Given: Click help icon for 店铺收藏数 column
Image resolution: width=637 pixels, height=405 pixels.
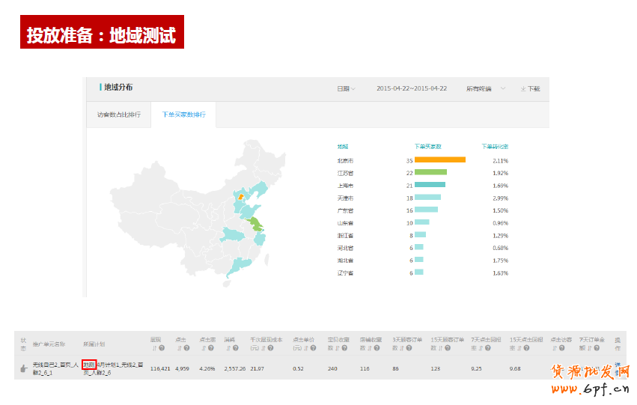Looking at the screenshot, I should tap(378, 347).
